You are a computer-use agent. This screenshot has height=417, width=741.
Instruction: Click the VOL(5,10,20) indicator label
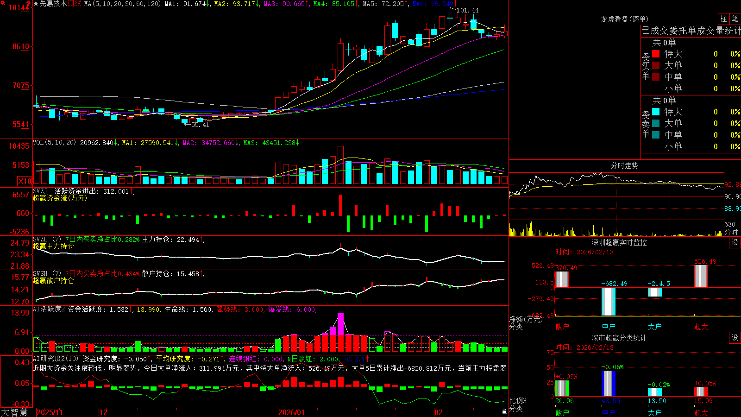[54, 143]
